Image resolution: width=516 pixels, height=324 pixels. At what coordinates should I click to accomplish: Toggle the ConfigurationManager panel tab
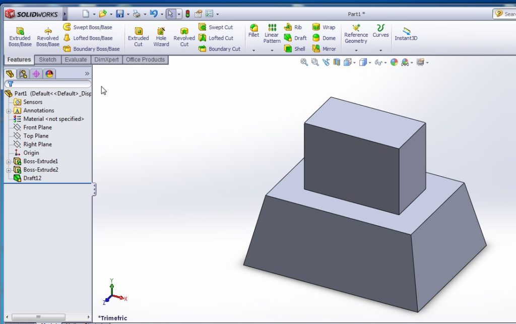point(24,74)
